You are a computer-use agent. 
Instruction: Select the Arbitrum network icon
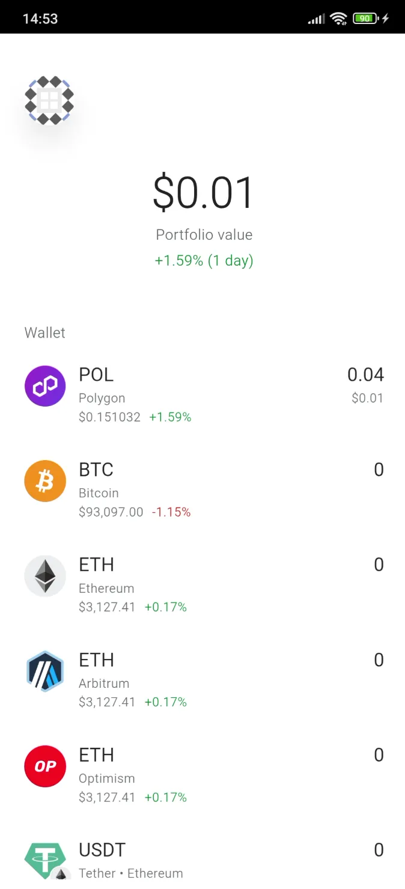(x=45, y=670)
